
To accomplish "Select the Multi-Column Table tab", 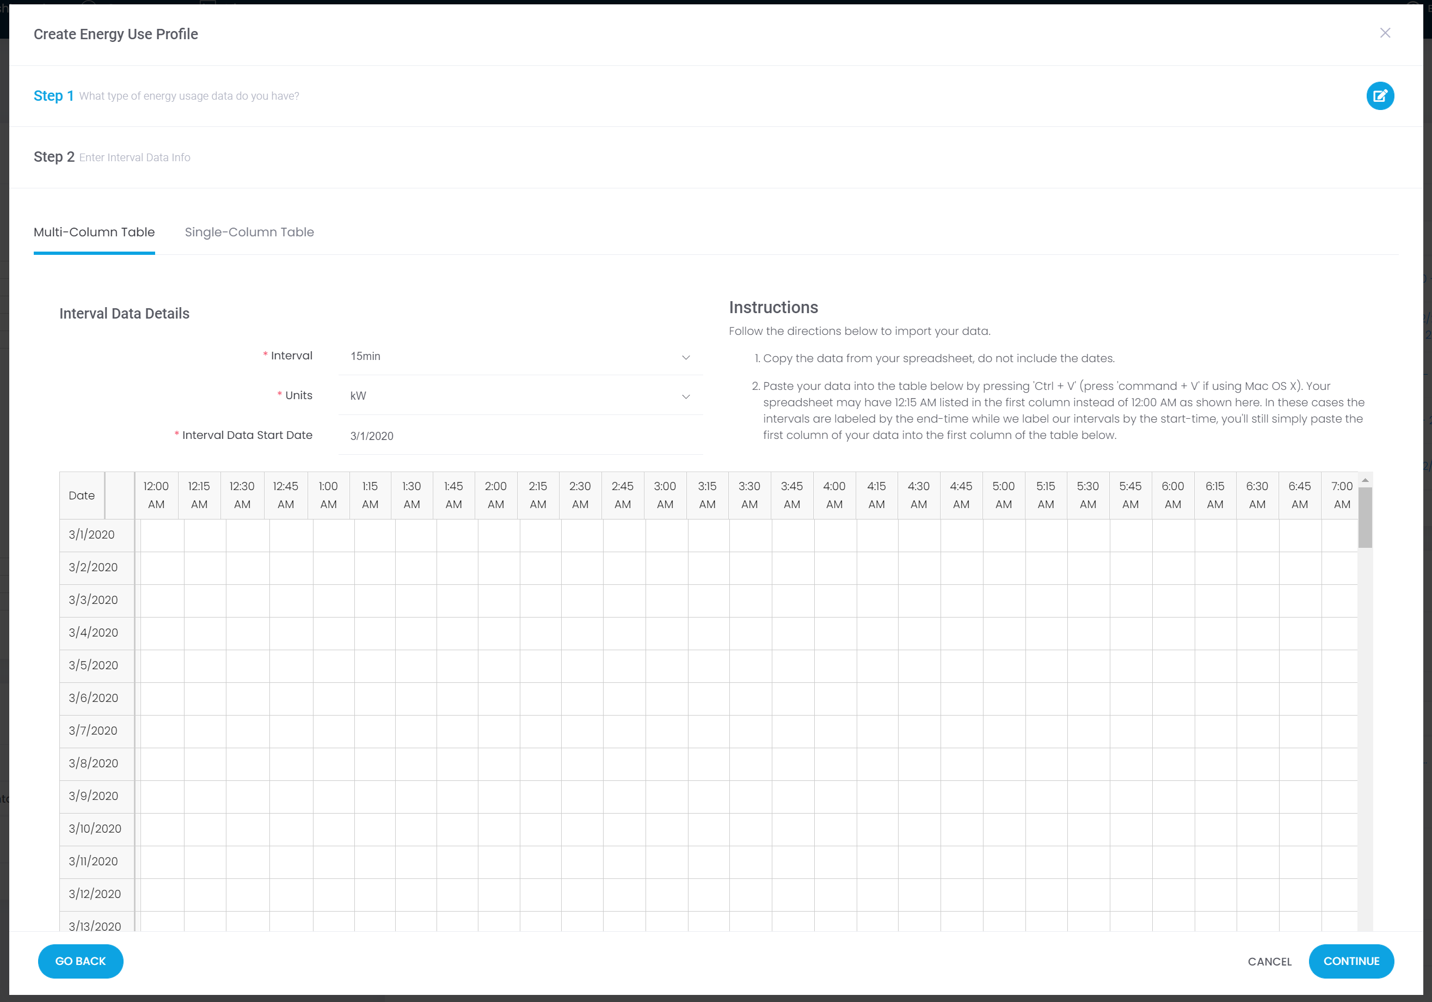I will (x=94, y=232).
